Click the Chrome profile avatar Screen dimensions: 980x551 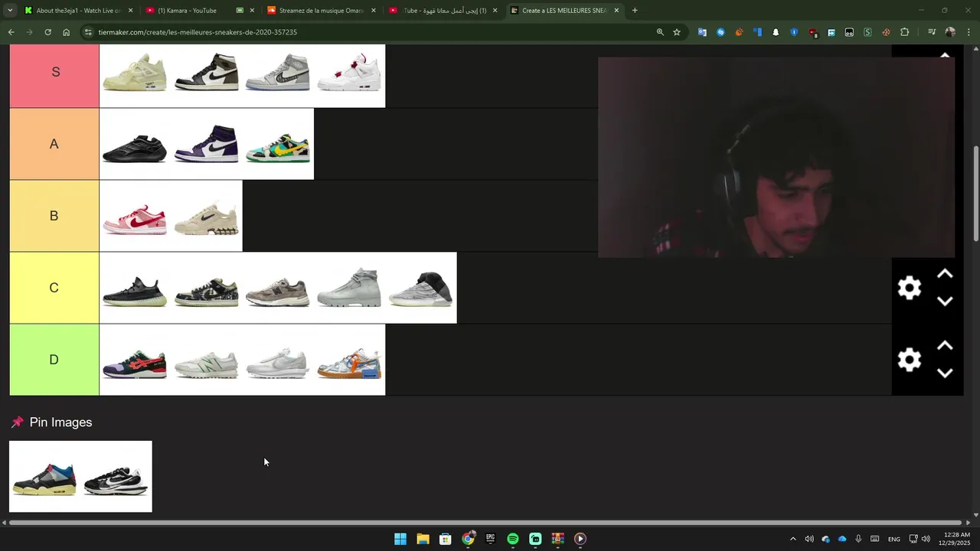tap(950, 32)
